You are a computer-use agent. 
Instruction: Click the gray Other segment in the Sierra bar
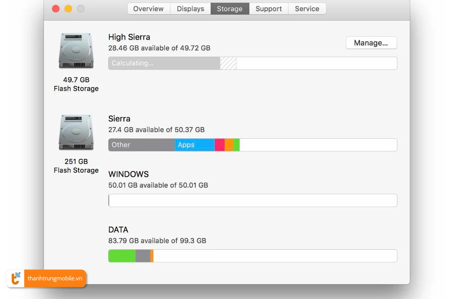pyautogui.click(x=141, y=145)
